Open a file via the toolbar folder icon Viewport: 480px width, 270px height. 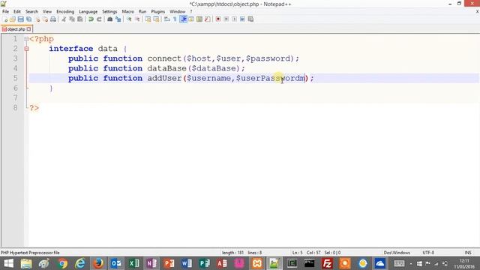[x=13, y=19]
